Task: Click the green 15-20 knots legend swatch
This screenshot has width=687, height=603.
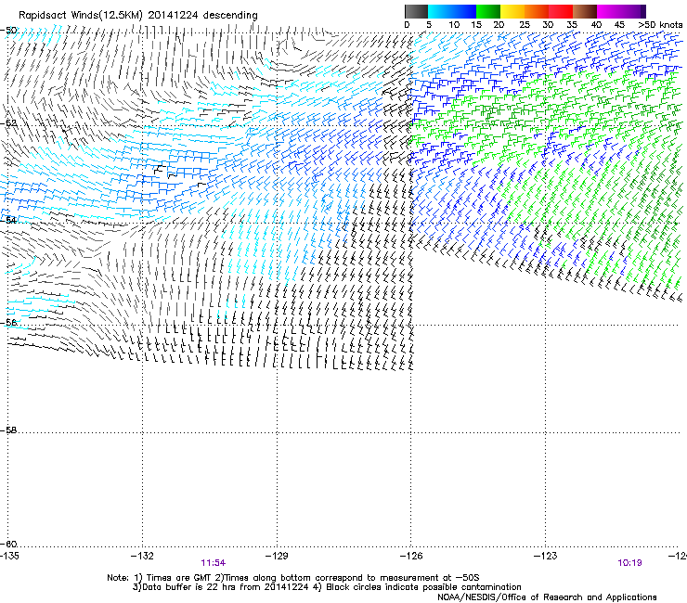Action: point(488,11)
